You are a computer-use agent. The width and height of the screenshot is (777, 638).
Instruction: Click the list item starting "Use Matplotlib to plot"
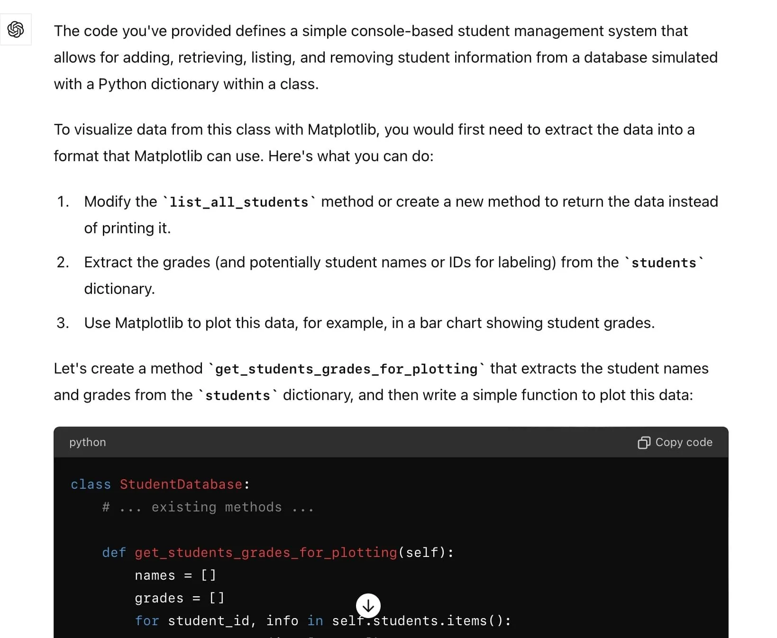pyautogui.click(x=369, y=323)
